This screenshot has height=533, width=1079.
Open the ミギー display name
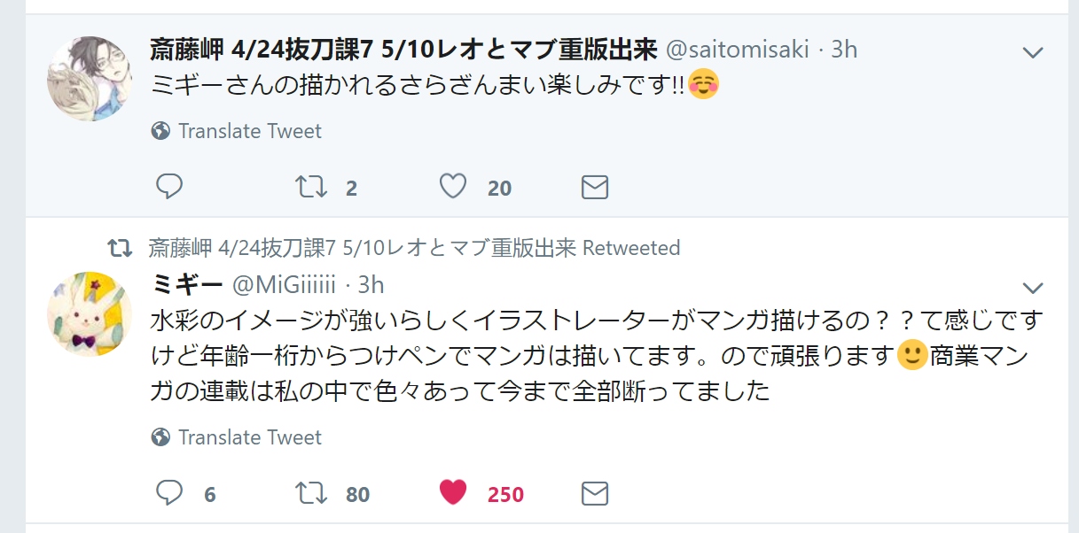[187, 284]
